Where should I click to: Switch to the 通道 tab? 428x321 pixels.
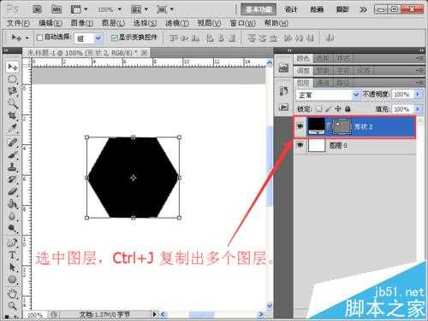click(324, 83)
